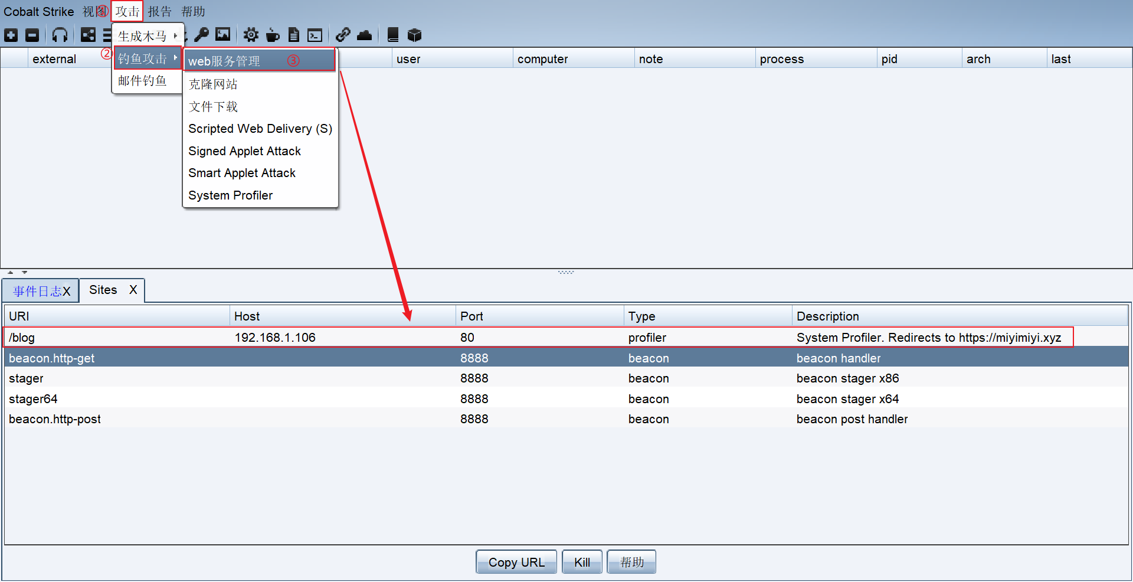Choose Scripted Web Delivery (S)

coord(260,129)
